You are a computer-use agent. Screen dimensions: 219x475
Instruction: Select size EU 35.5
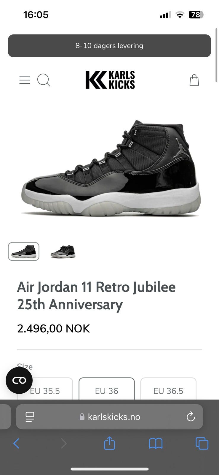(45, 389)
